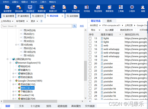Open the 上传&导出 dropdown
148x109 pixels.
pyautogui.click(x=7, y=21)
